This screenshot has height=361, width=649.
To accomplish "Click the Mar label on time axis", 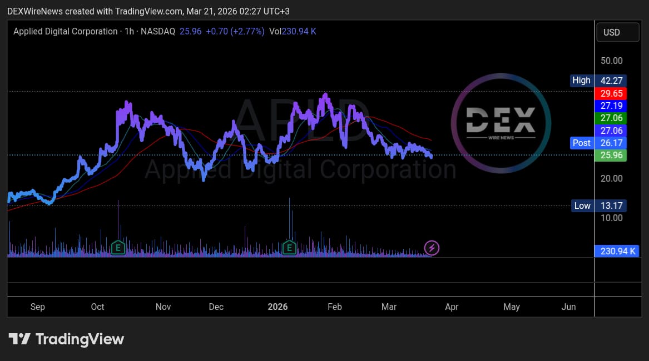I will coord(389,307).
